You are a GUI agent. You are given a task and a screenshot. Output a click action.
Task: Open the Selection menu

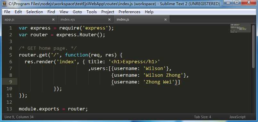pyautogui.click(x=35, y=12)
